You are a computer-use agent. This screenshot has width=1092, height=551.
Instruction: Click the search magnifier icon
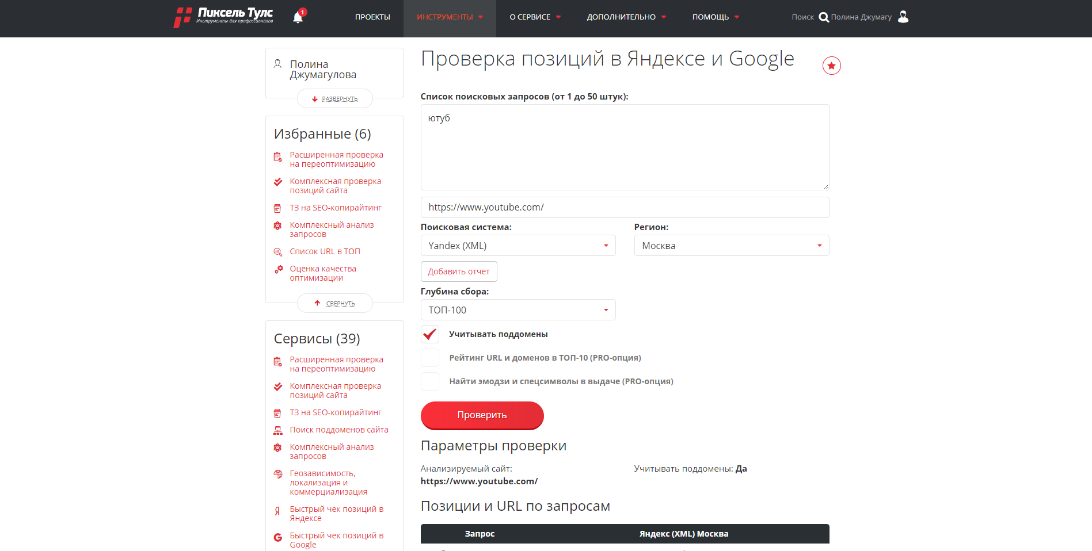[824, 17]
